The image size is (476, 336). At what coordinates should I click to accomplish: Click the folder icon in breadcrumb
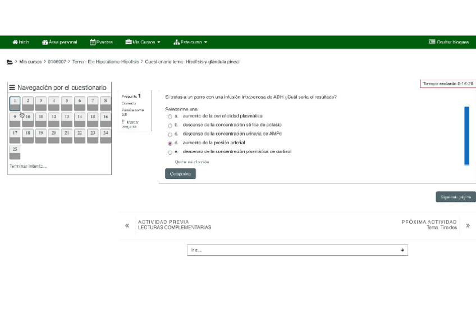(10, 62)
